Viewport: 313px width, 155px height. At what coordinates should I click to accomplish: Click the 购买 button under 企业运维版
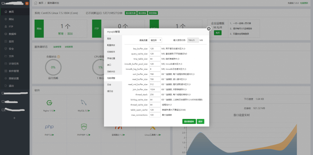pos(218,33)
